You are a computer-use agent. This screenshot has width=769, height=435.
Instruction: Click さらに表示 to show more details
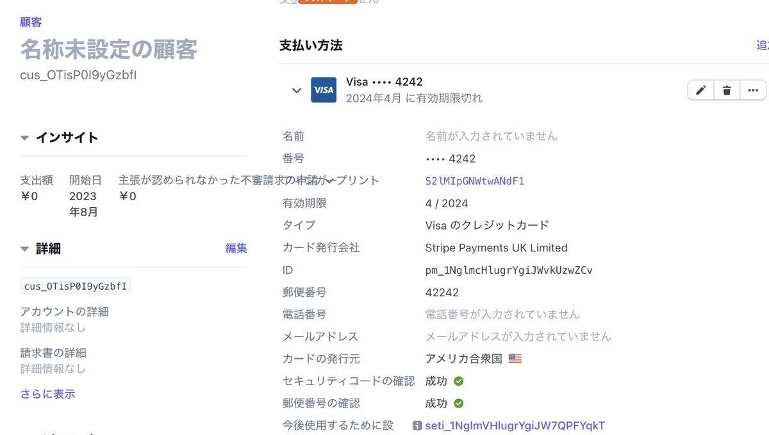[x=47, y=394]
